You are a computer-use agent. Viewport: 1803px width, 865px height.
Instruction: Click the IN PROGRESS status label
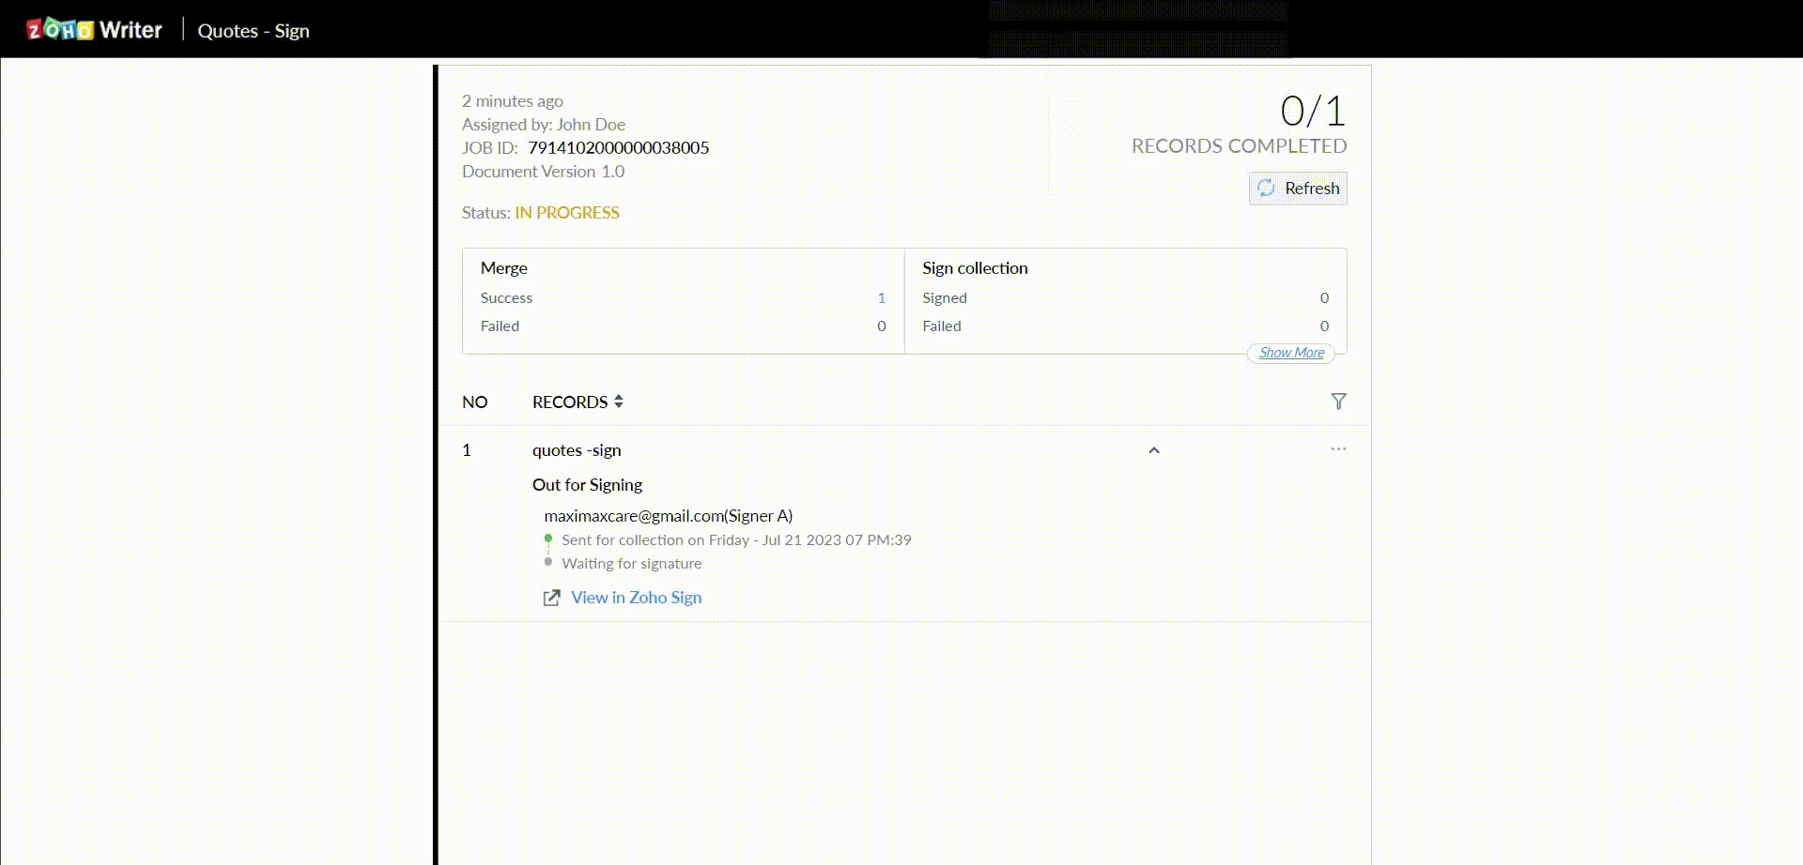click(566, 213)
